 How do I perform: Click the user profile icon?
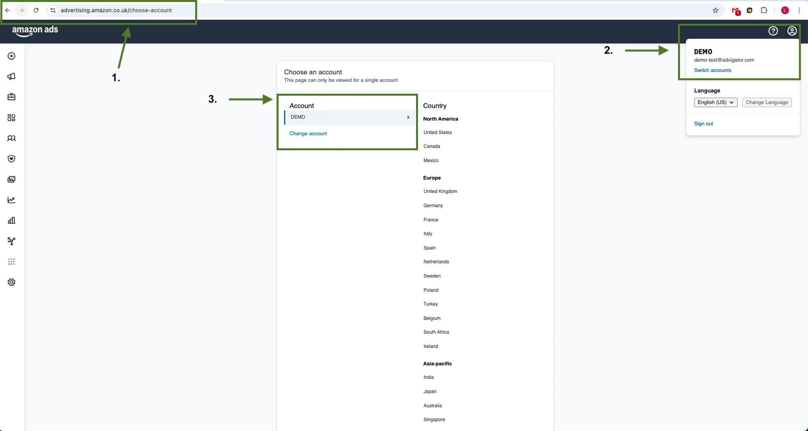click(x=792, y=31)
